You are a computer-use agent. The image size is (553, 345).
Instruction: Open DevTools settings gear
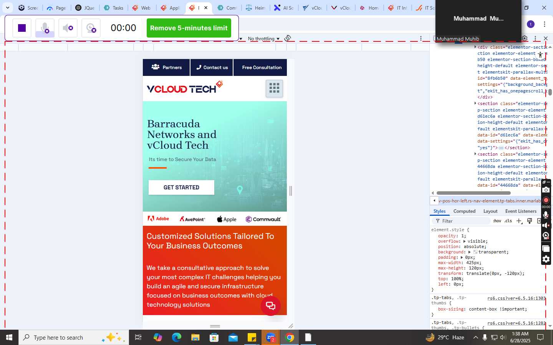(x=525, y=38)
